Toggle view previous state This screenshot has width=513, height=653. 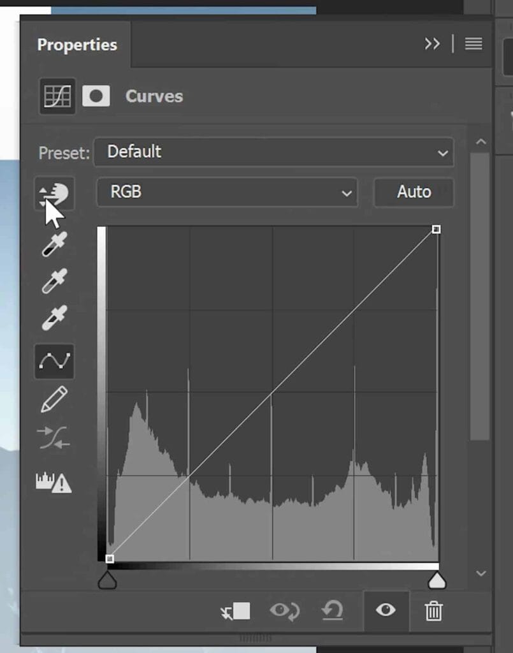286,611
